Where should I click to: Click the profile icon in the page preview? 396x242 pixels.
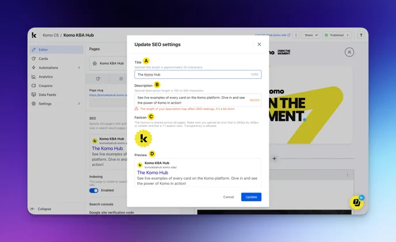coord(349,52)
